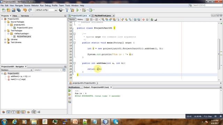Toggle Sort by Source in the Navigator bottom bar
This screenshot has height=125, width=223.
click(x=39, y=112)
